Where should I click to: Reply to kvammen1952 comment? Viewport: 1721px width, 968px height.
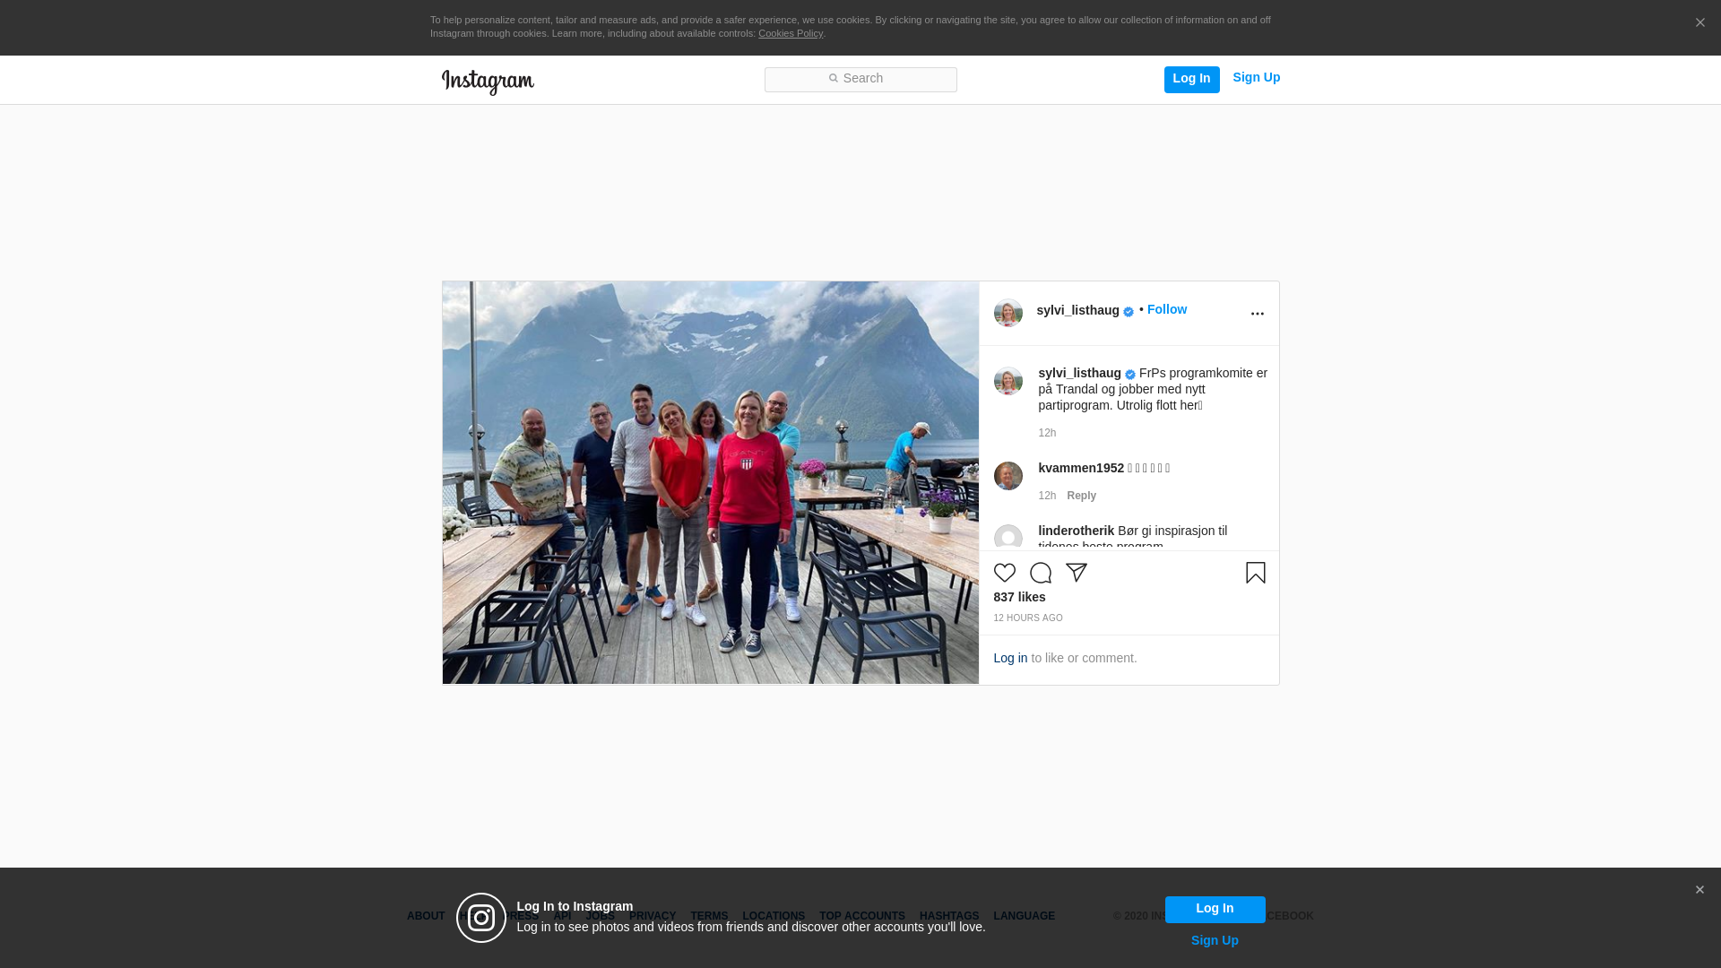pos(1082,496)
